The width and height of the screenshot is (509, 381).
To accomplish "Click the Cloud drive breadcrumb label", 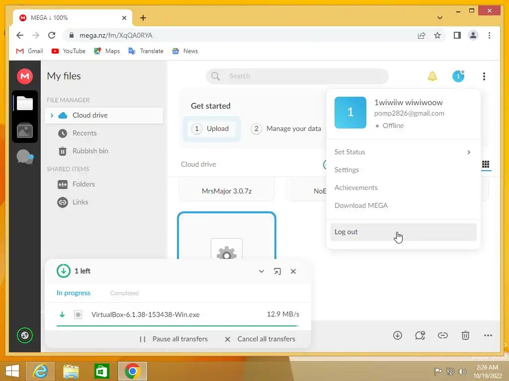I will (198, 164).
